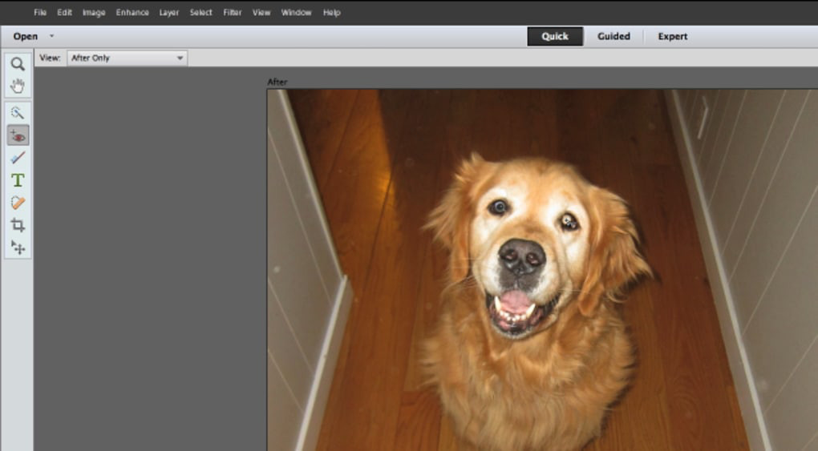Image resolution: width=818 pixels, height=451 pixels.
Task: Switch to Expert edit mode tab
Action: point(673,37)
